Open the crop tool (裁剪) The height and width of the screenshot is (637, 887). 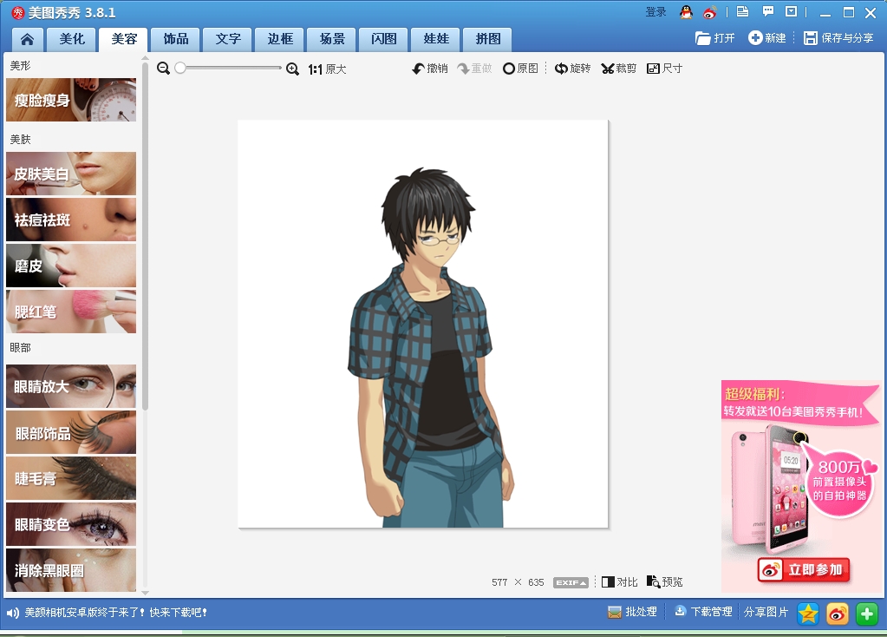[x=619, y=69]
